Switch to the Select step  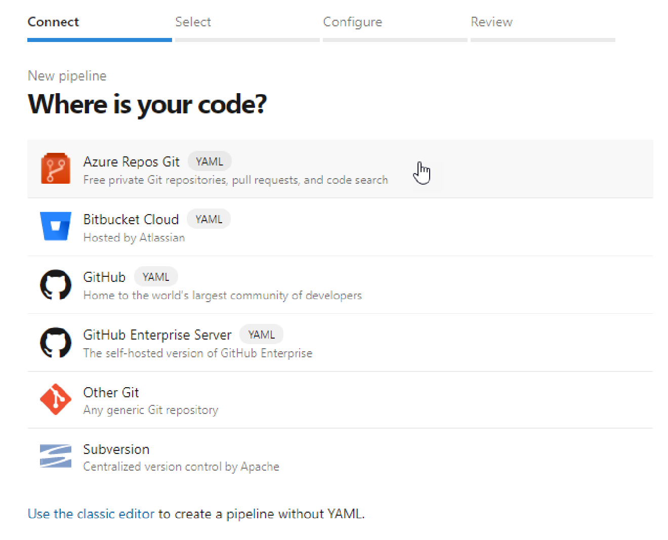tap(193, 22)
